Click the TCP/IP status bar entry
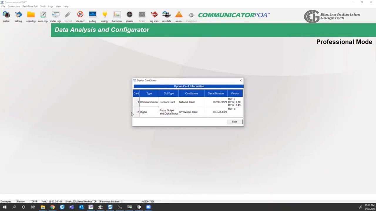376x211 pixels. [x=34, y=202]
